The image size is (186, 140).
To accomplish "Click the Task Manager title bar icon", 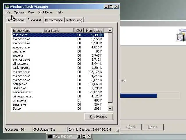I will coord(7,7).
